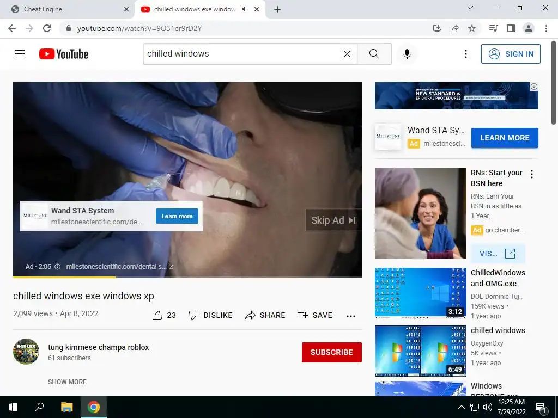Expand description with SHOW MORE
This screenshot has width=558, height=418.
pos(67,382)
